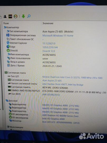The width and height of the screenshot is (107, 143).
Task: Click the Дисплей section icon
Action: tap(7, 101)
